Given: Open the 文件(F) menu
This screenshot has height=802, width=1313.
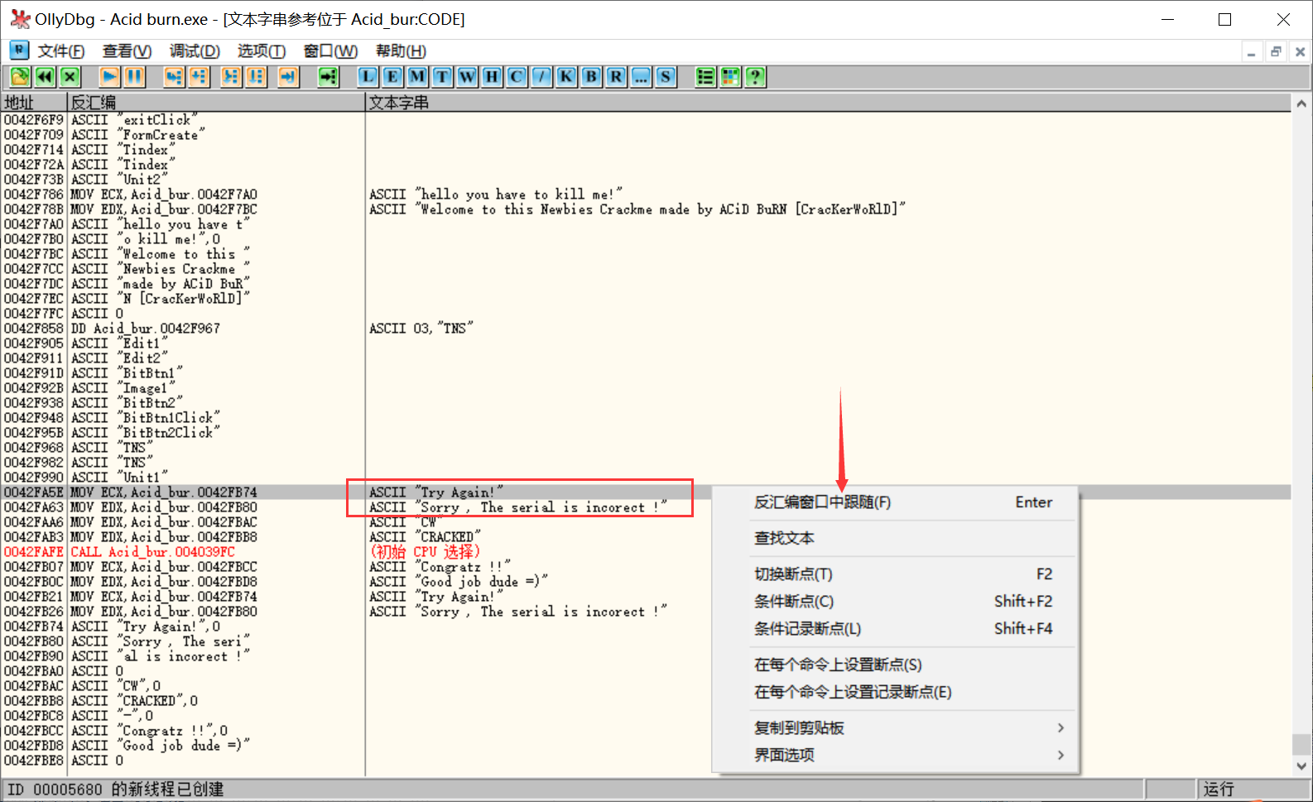Looking at the screenshot, I should coord(61,51).
